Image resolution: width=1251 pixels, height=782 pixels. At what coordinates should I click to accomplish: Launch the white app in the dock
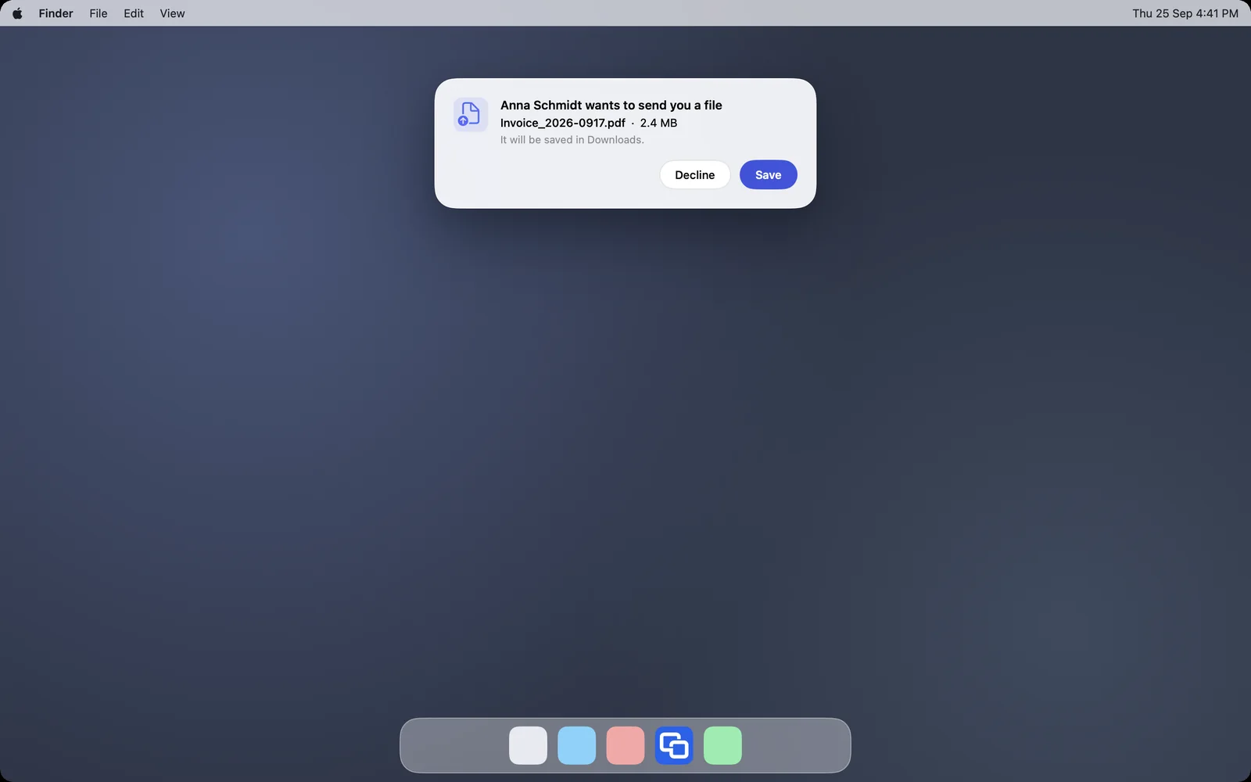[x=528, y=745]
